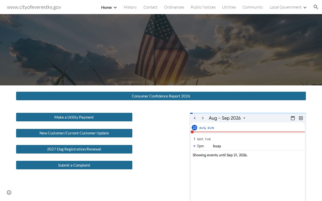Expand the Local Government menu chevron
The height and width of the screenshot is (201, 322).
click(x=305, y=8)
